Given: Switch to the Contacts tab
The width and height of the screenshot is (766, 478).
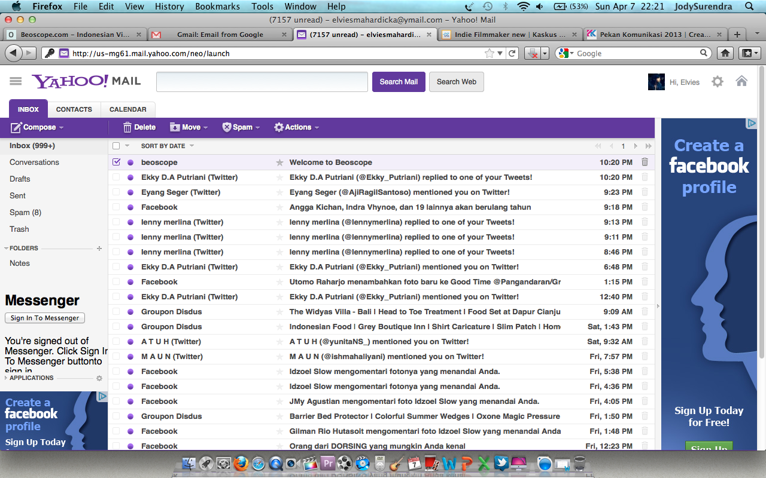Looking at the screenshot, I should click(x=74, y=109).
